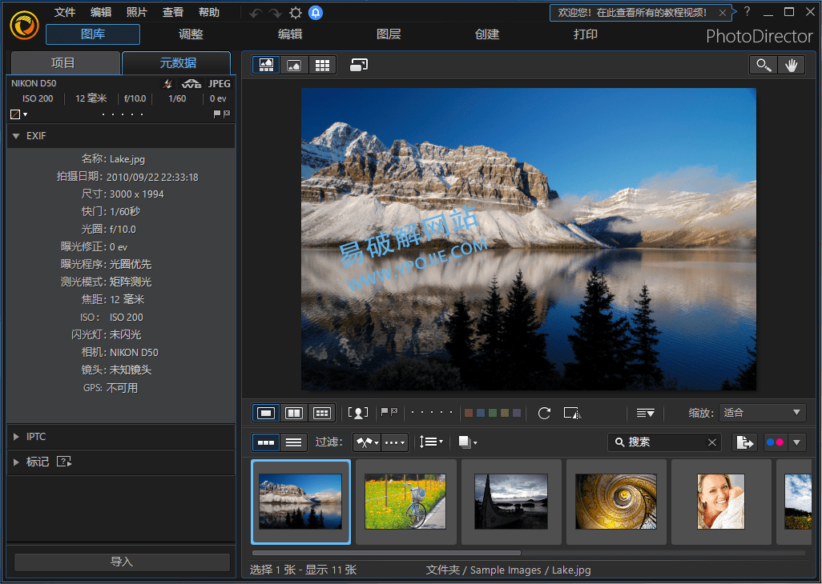Open the 调整 adjustment module
The height and width of the screenshot is (584, 822).
click(x=191, y=34)
